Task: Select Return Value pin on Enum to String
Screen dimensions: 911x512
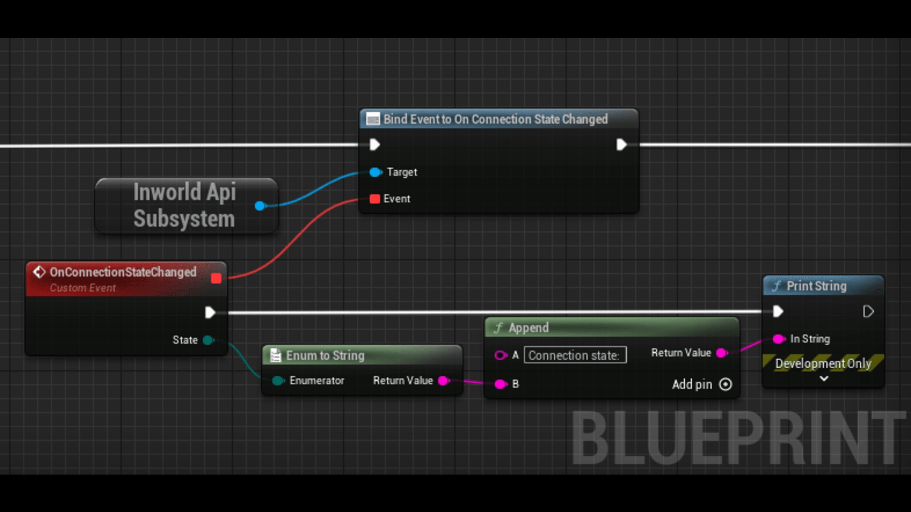Action: 443,381
